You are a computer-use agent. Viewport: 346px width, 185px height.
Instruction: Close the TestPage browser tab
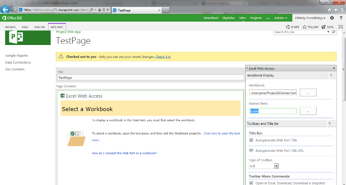coord(159,10)
